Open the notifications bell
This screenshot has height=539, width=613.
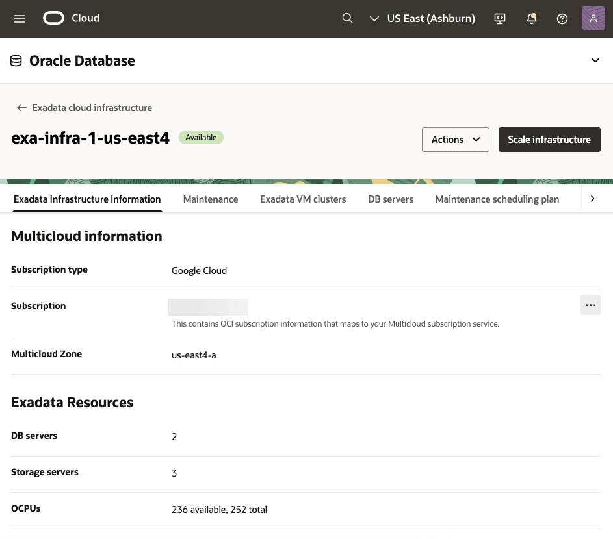pyautogui.click(x=531, y=18)
